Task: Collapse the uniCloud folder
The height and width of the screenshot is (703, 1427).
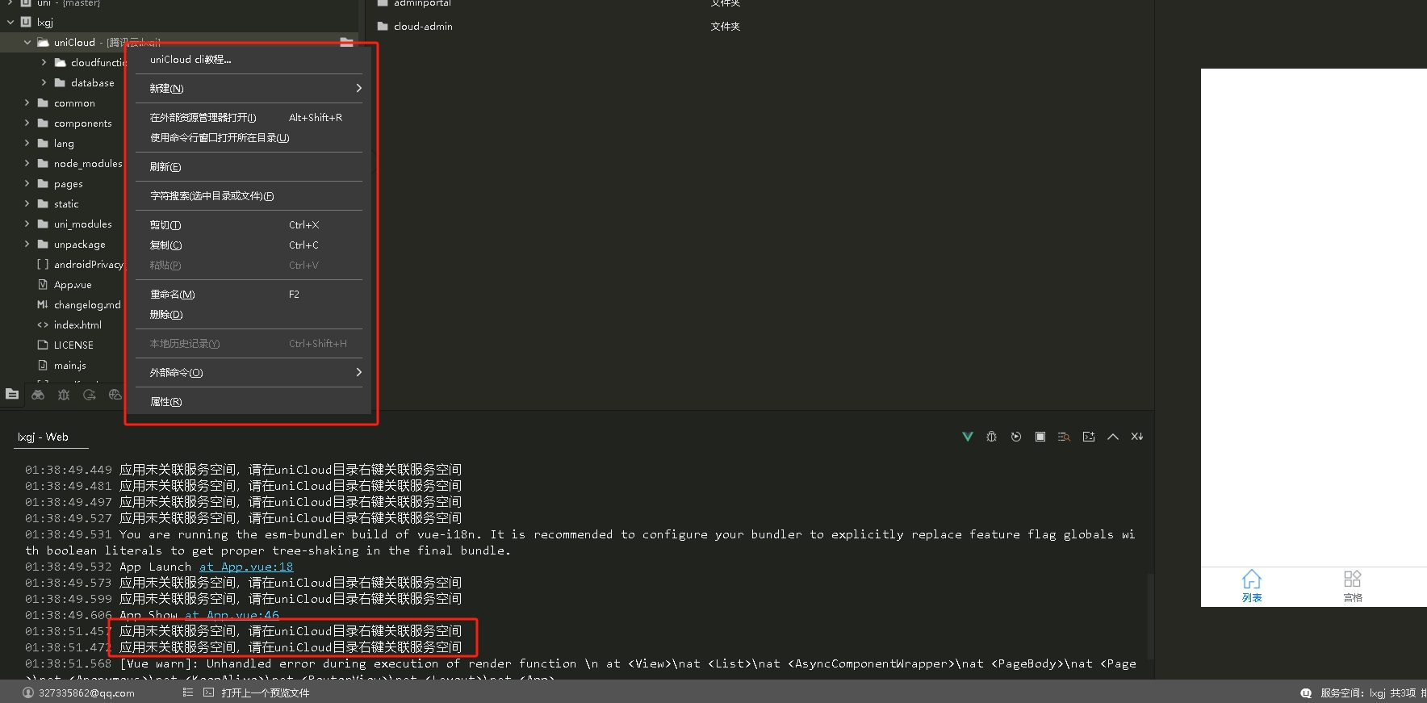Action: 27,43
